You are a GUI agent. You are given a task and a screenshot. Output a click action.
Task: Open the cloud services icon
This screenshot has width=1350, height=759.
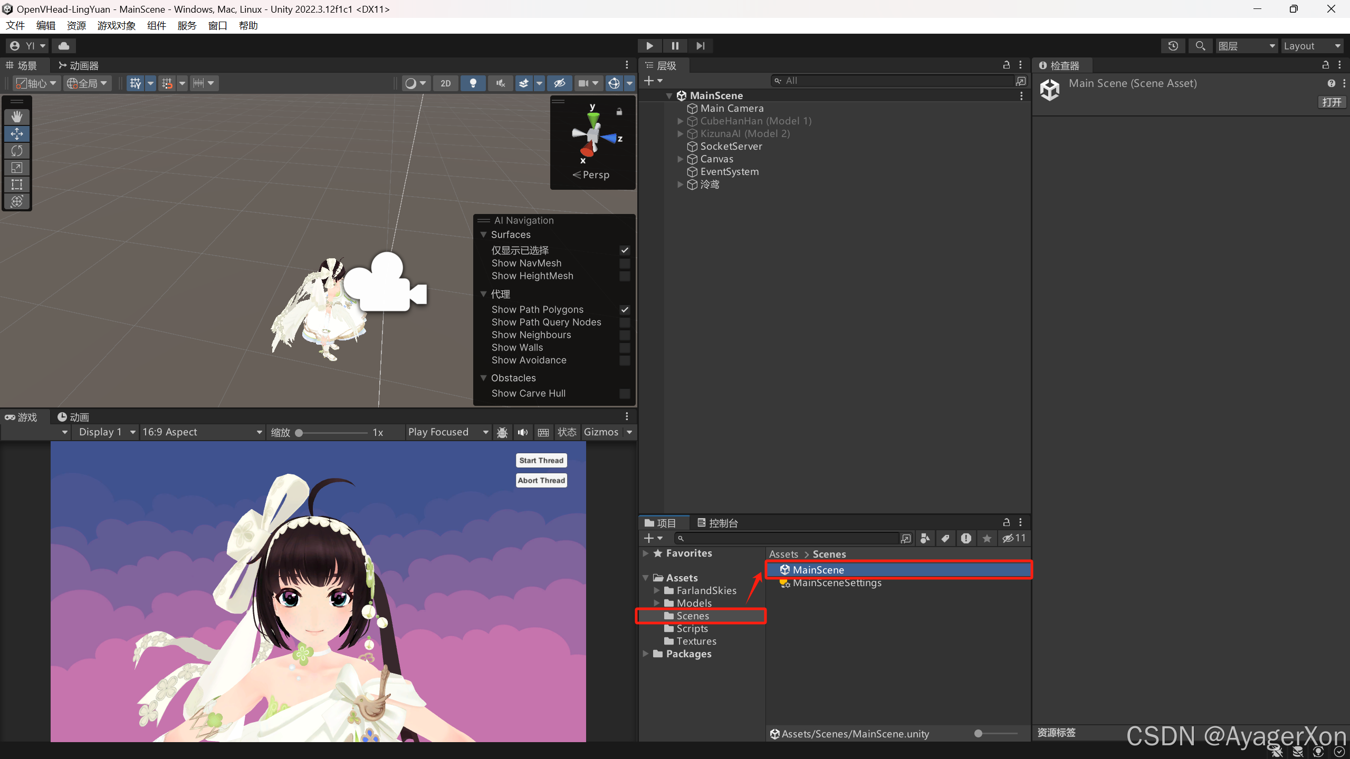(x=64, y=46)
